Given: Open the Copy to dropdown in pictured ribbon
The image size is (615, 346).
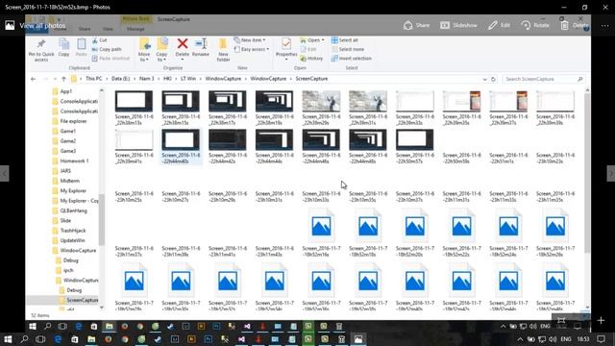Looking at the screenshot, I should (161, 58).
